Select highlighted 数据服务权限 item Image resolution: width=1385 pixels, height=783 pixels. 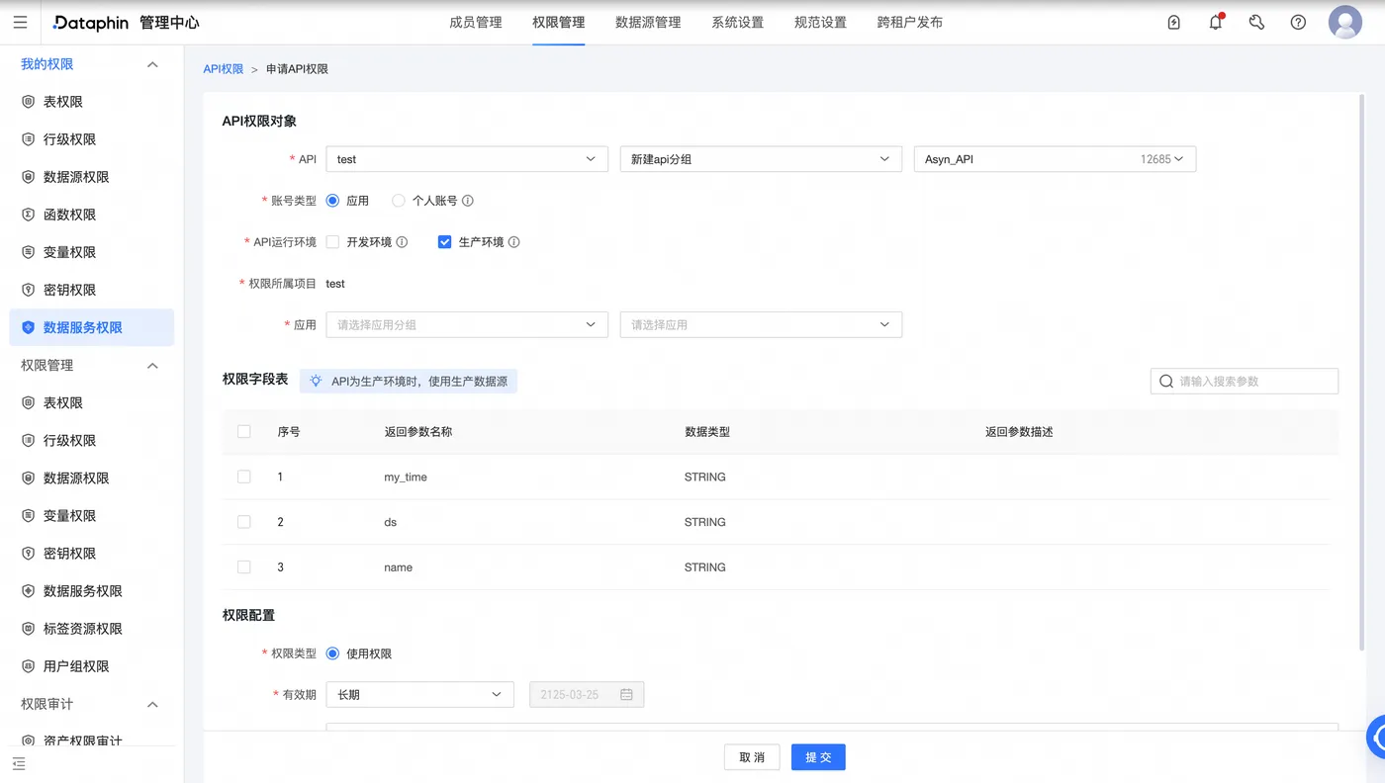coord(91,327)
